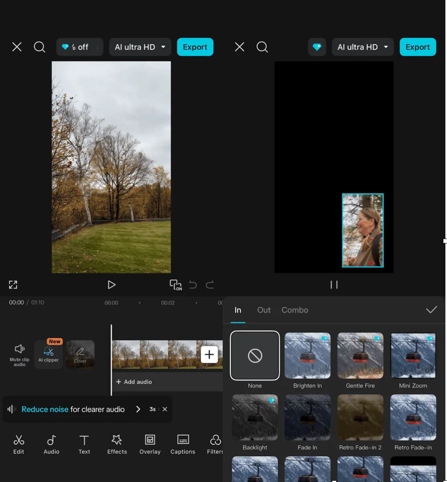Switch to the In animation tab

[x=238, y=310]
